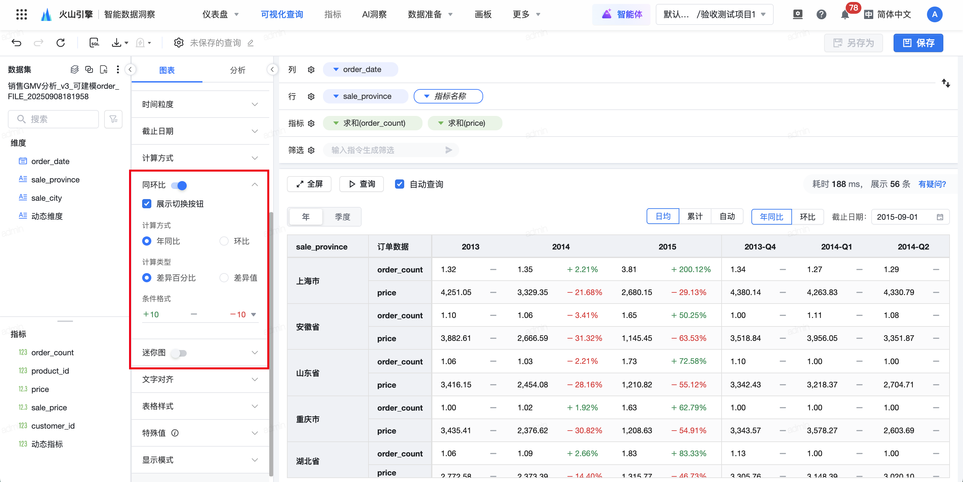
Task: Click the download export icon
Action: [x=117, y=43]
